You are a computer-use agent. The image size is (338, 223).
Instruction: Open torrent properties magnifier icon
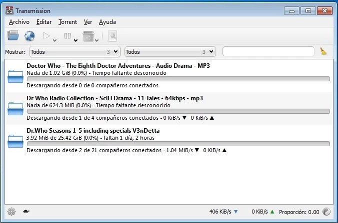coord(112,36)
